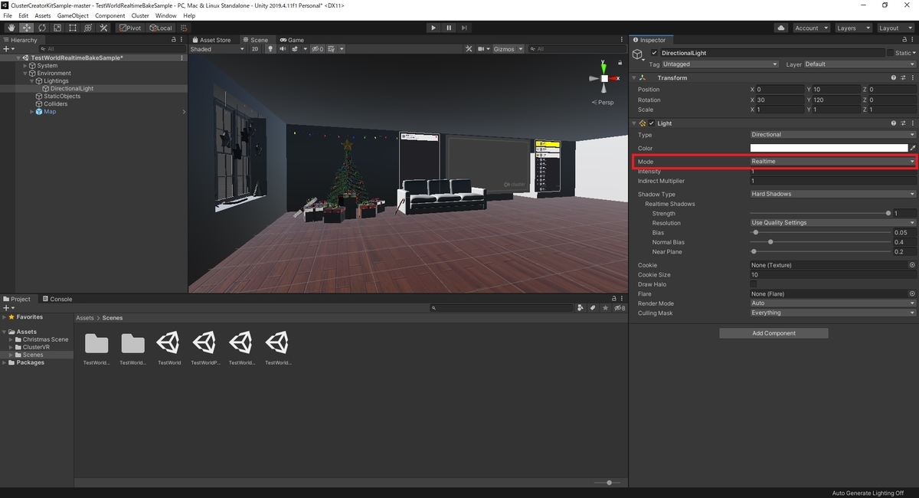Select the Rect tool
This screenshot has width=919, height=498.
pos(72,28)
